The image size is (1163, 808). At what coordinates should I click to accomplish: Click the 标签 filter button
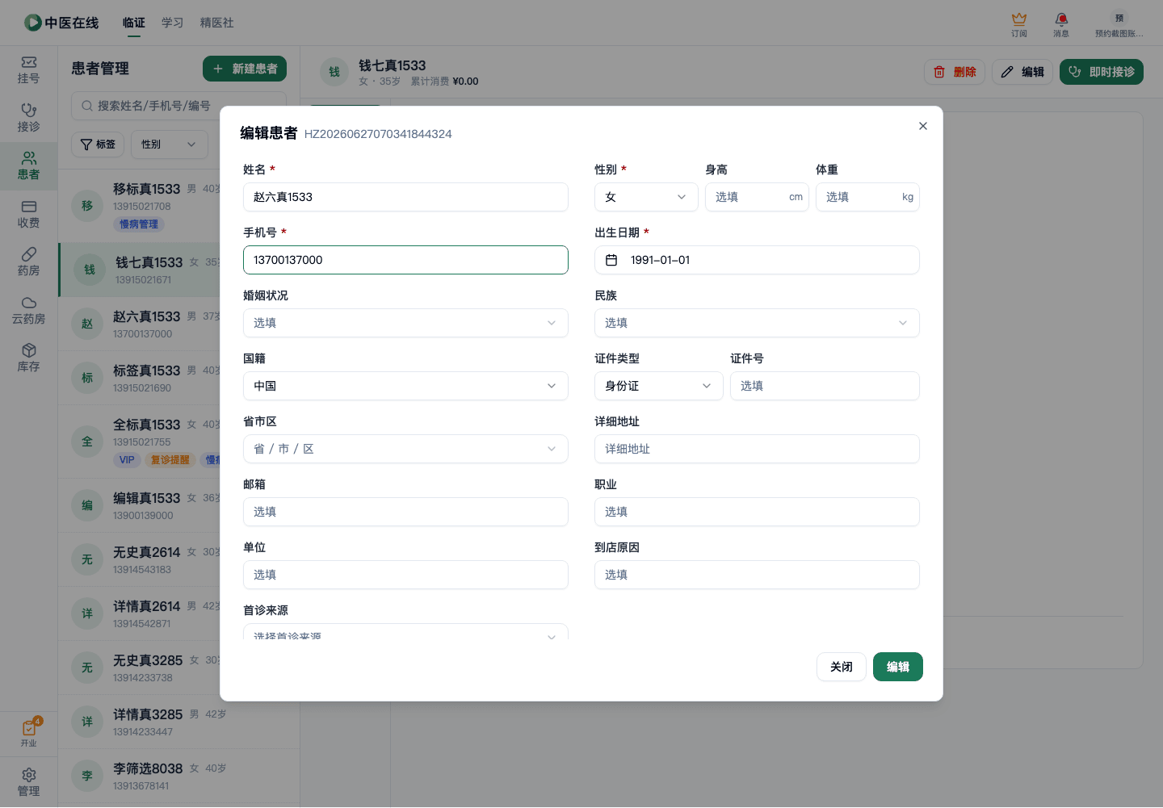(99, 144)
